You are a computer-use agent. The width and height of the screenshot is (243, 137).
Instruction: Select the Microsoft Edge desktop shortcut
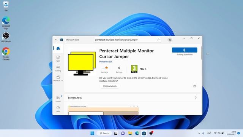[x=6, y=23]
